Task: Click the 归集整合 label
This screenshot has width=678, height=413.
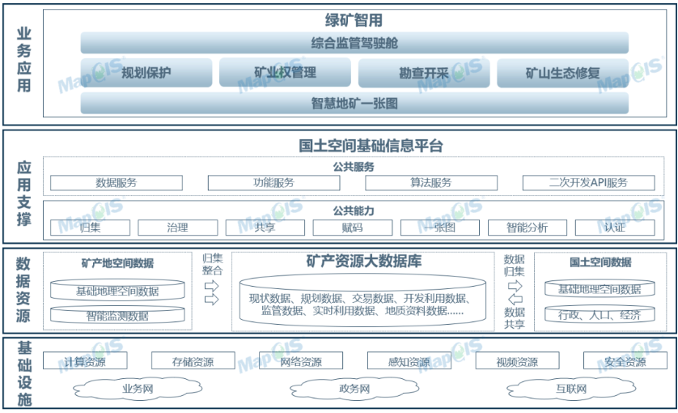Action: 212,265
